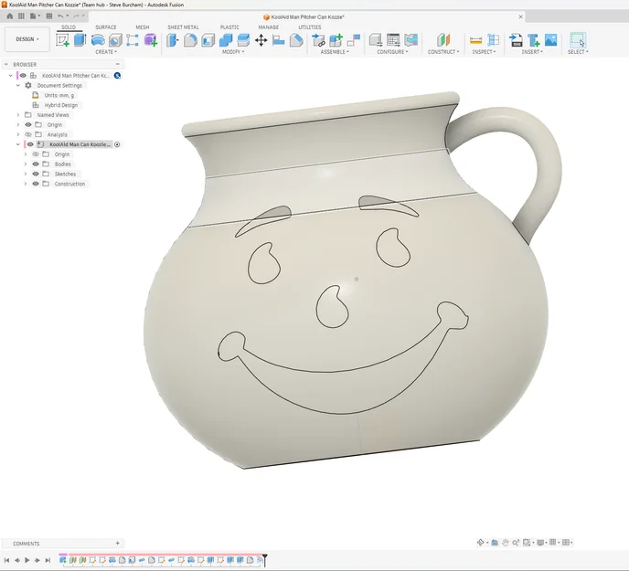Open Change Parameters table icon
629x571 pixels.
[x=393, y=40]
